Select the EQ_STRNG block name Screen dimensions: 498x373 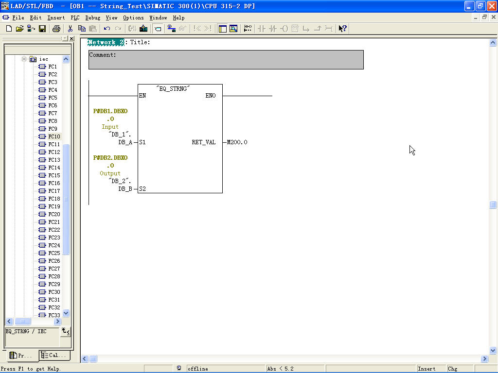click(173, 89)
